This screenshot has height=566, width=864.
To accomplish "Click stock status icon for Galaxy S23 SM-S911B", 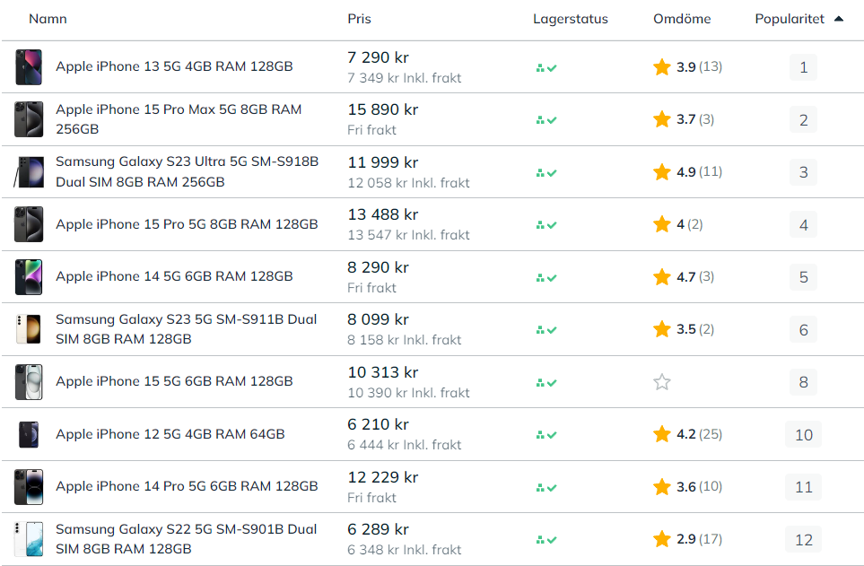I will click(x=546, y=329).
